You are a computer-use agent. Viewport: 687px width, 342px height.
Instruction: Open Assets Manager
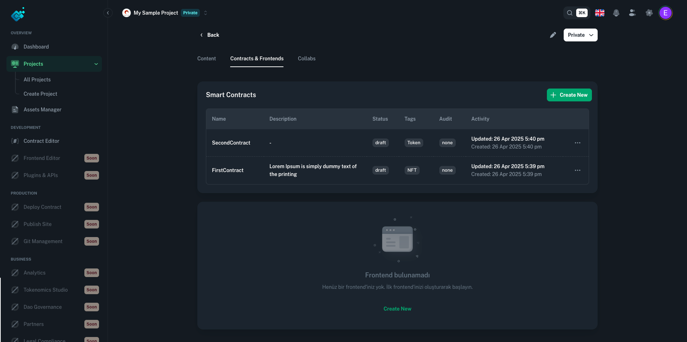(43, 110)
